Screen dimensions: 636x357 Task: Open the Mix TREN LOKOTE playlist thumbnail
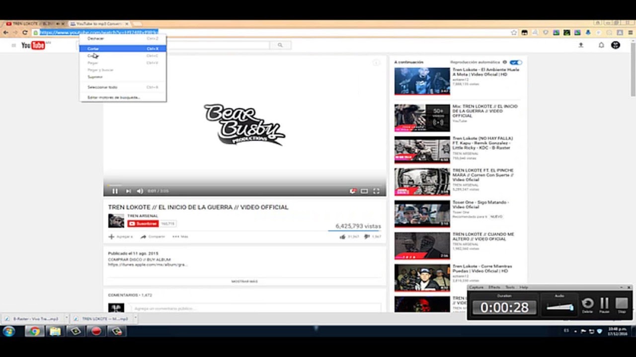click(x=422, y=118)
